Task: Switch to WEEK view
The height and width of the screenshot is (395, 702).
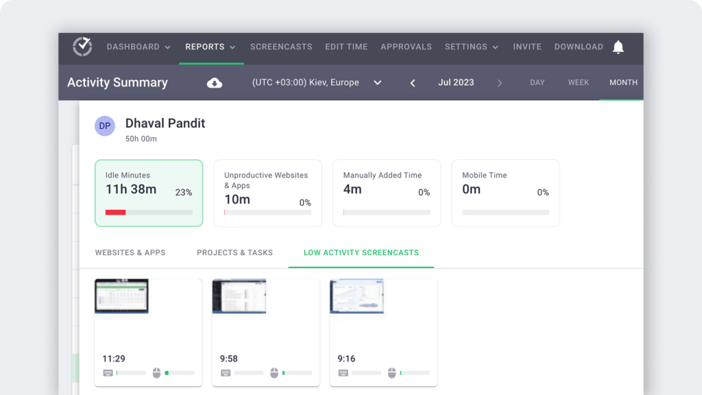Action: (x=578, y=82)
